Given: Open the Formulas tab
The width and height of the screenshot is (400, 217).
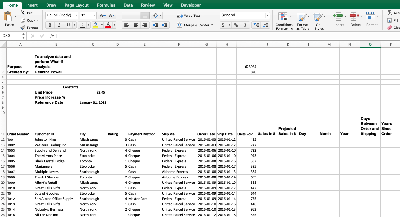Looking at the screenshot, I should tap(106, 5).
